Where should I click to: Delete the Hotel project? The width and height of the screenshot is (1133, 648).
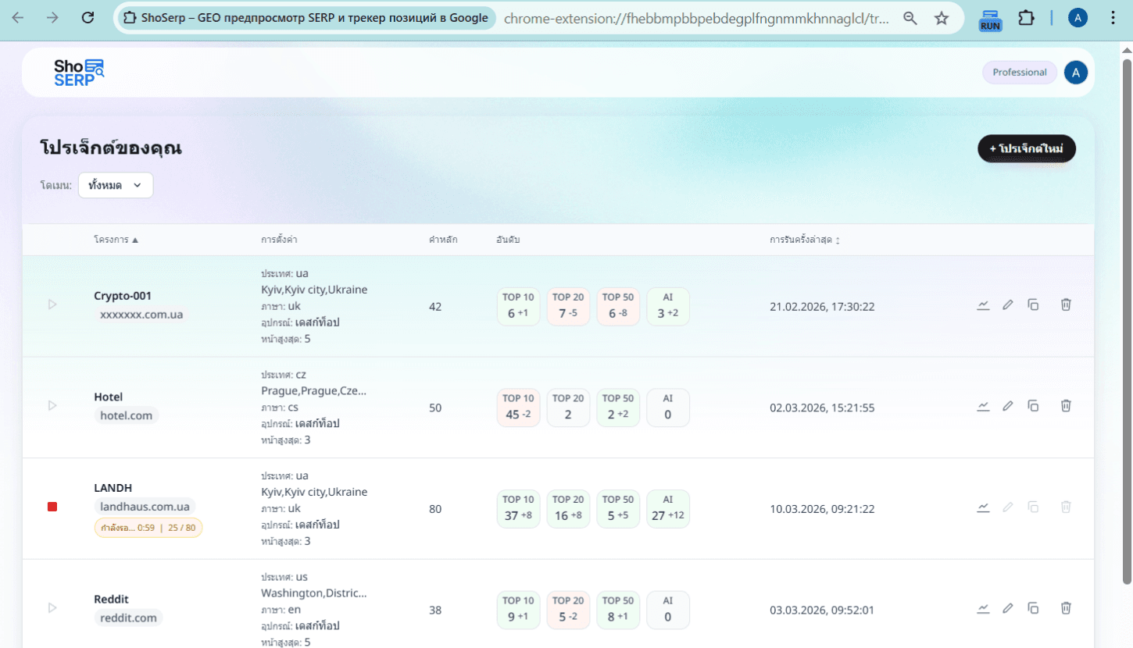click(1065, 406)
